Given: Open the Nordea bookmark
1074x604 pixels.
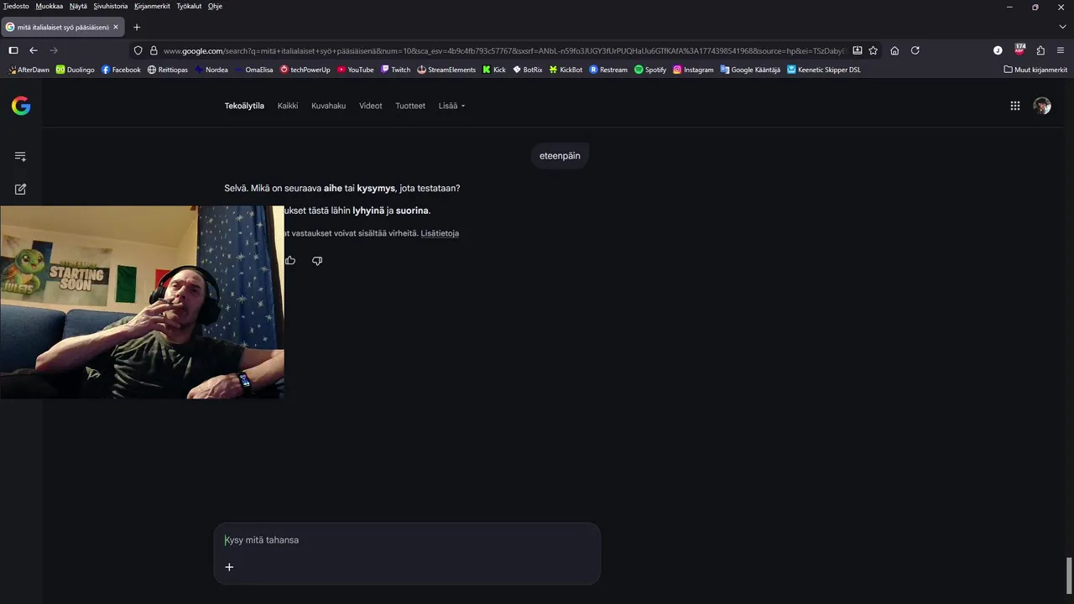Looking at the screenshot, I should click(211, 70).
